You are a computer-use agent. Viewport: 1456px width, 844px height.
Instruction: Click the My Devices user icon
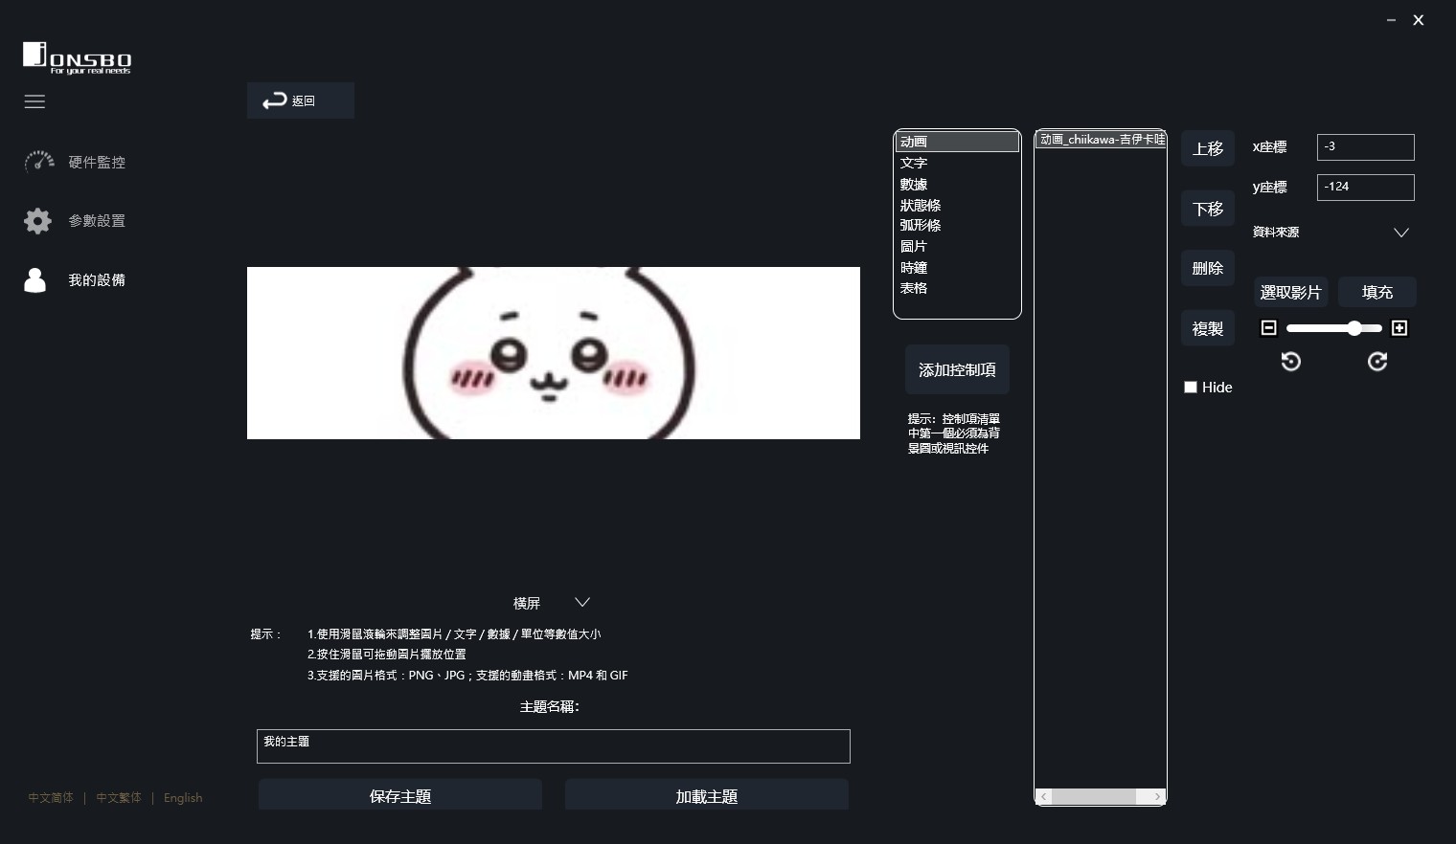[x=35, y=280]
